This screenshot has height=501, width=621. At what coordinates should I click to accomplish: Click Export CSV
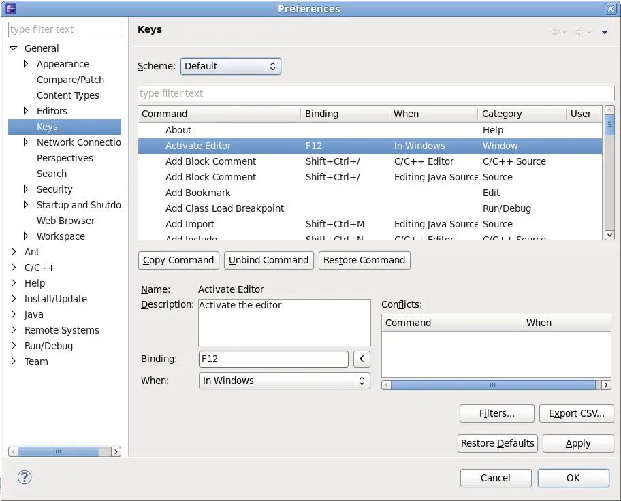coord(577,413)
